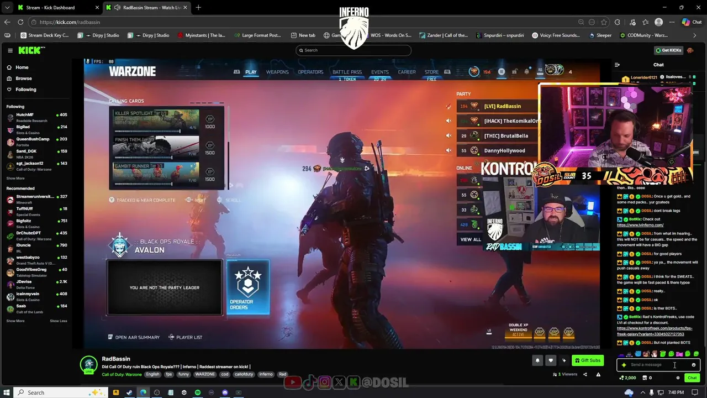Screen dimensions: 707x398
Task: Open Copilot Chat in browser toolbar
Action: pos(692,22)
